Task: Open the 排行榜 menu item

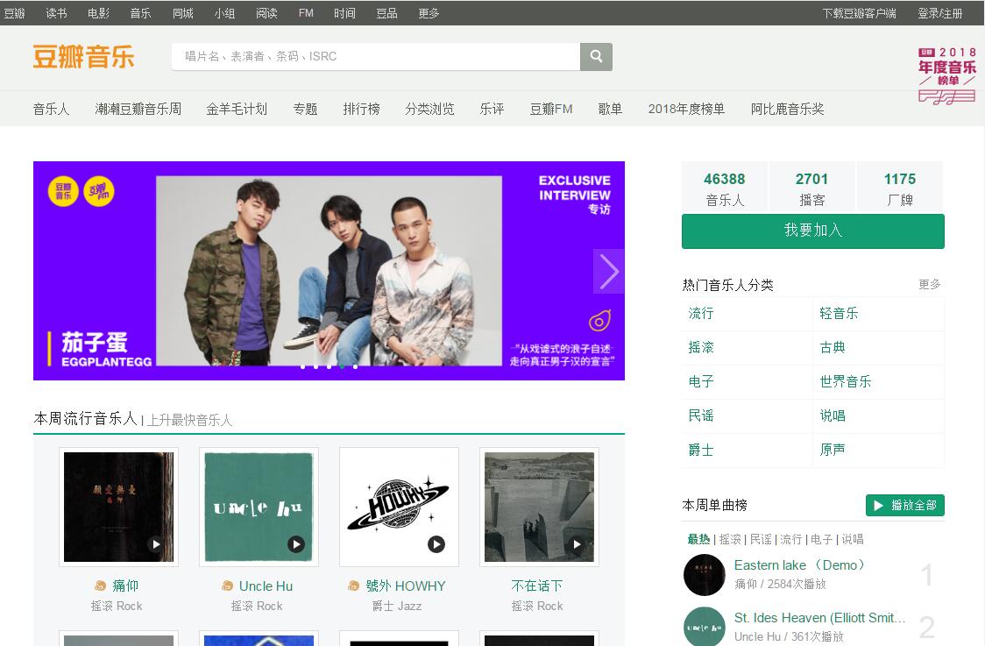Action: point(361,109)
